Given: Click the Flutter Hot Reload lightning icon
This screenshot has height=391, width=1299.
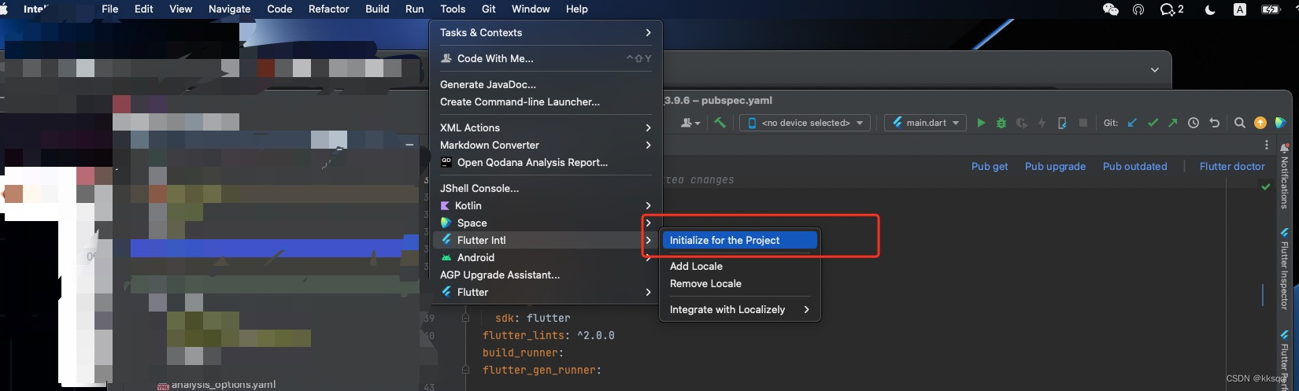Looking at the screenshot, I should point(1042,123).
